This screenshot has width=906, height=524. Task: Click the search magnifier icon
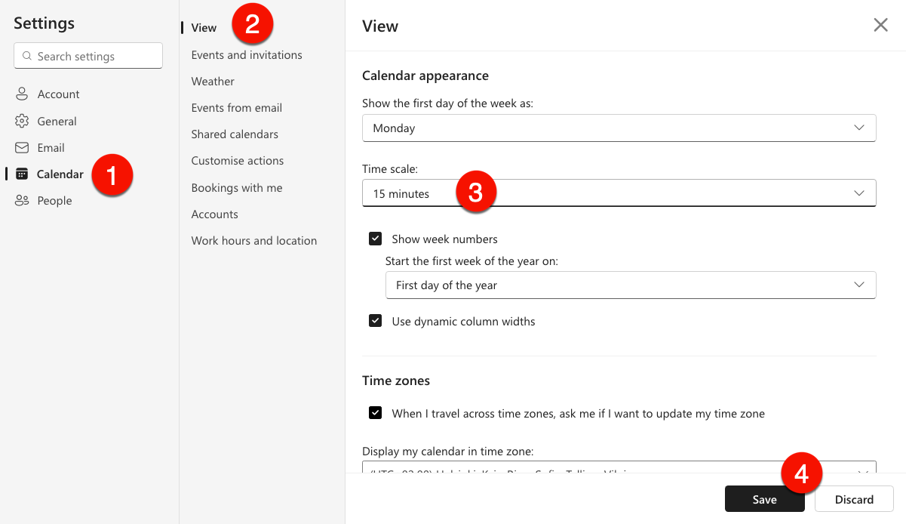[x=27, y=56]
